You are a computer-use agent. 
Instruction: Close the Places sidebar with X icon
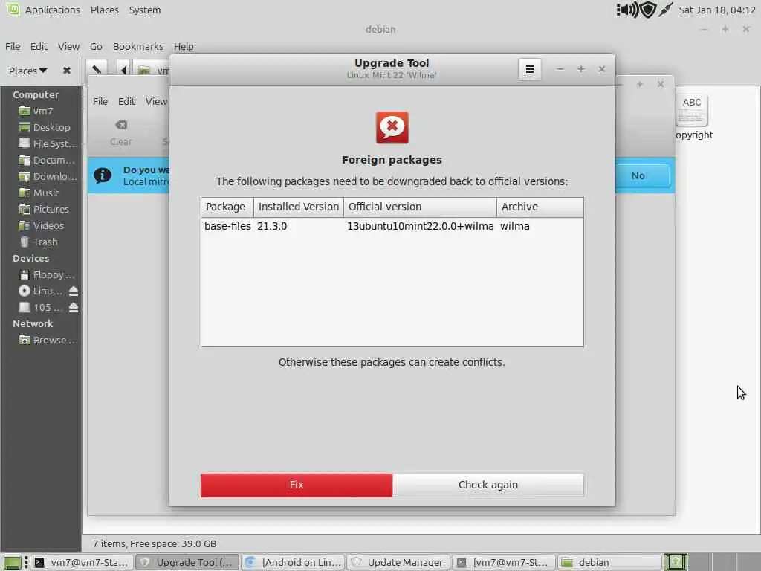pyautogui.click(x=67, y=71)
